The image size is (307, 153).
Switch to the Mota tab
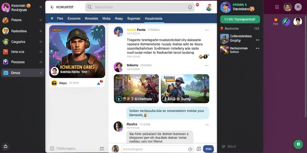[106, 19]
